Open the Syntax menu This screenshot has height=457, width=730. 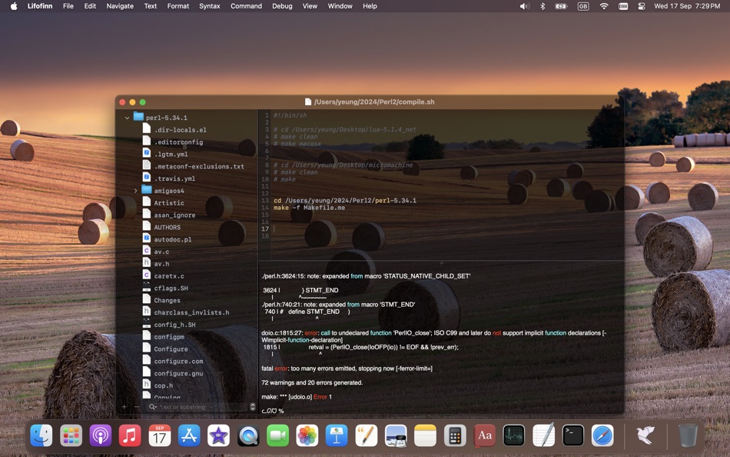[210, 6]
